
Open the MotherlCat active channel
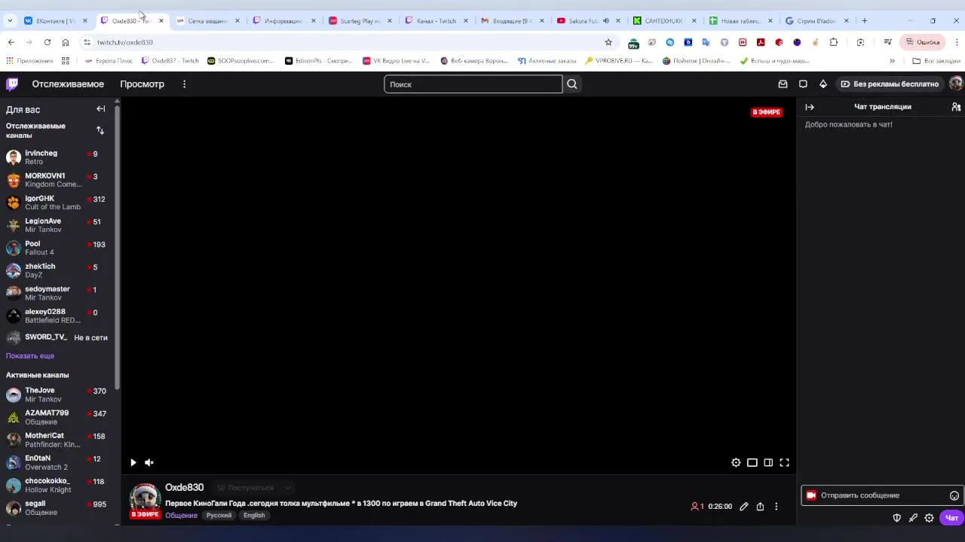(57, 440)
